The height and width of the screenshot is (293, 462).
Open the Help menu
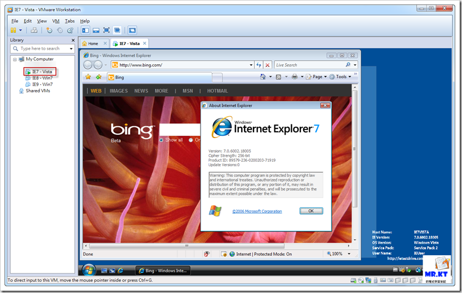coord(85,21)
